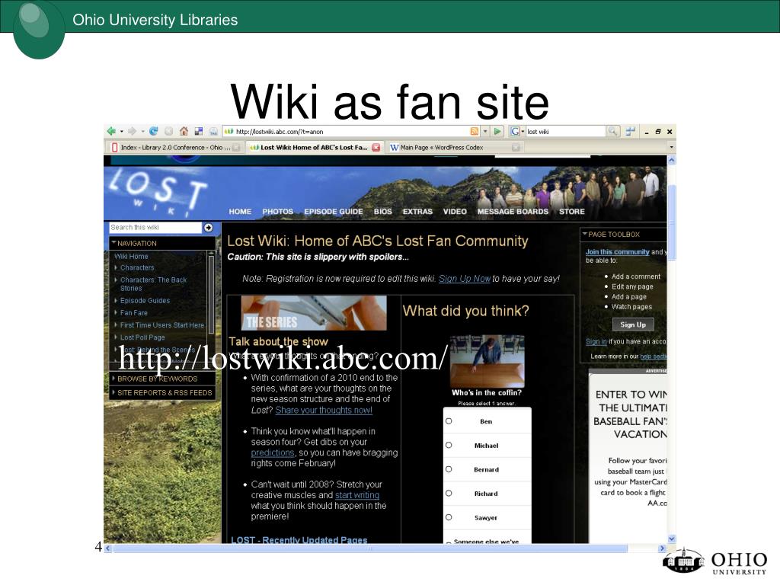Screen dimensions: 780x585
Task: Click THE SERIES banner image
Action: (x=313, y=313)
